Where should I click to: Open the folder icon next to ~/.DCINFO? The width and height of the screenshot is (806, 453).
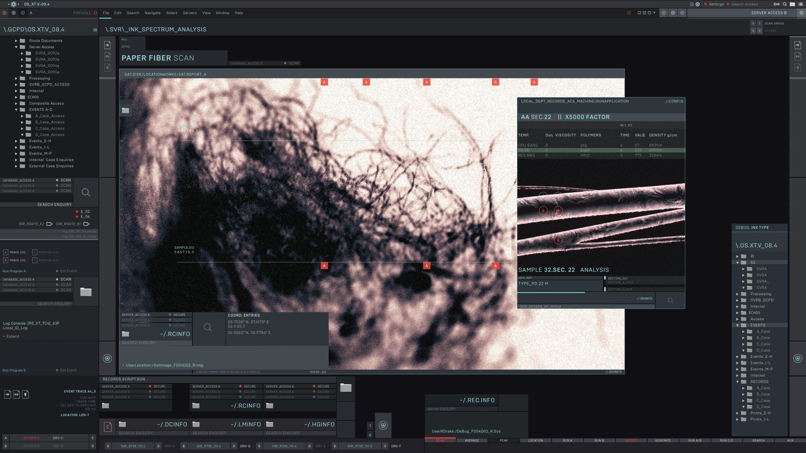coord(123,424)
